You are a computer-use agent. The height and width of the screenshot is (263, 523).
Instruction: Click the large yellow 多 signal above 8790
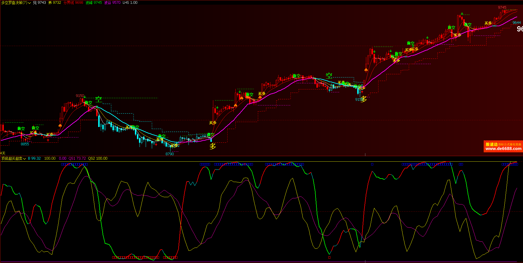point(213,146)
